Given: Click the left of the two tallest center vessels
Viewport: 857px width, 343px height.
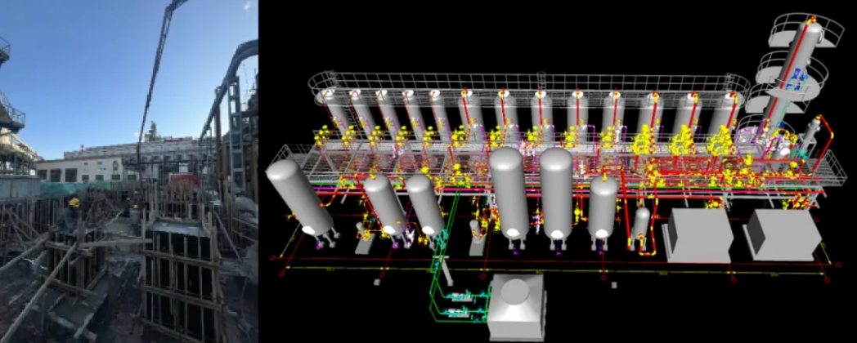Looking at the screenshot, I should [x=510, y=194].
